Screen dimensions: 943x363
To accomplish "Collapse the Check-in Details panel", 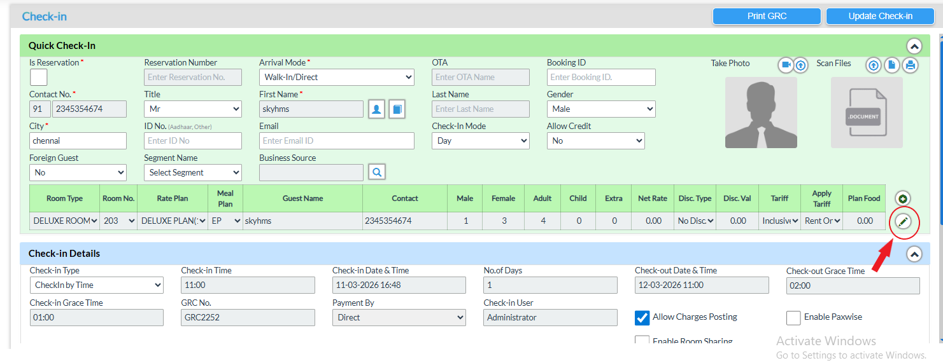I will pyautogui.click(x=914, y=254).
